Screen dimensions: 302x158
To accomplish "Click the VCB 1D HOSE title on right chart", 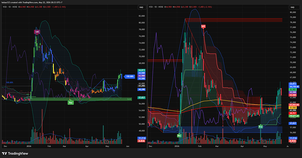I will point(156,7).
